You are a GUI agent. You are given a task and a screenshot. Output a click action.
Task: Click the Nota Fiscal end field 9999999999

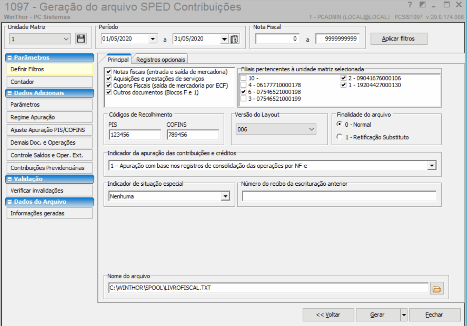coord(337,39)
